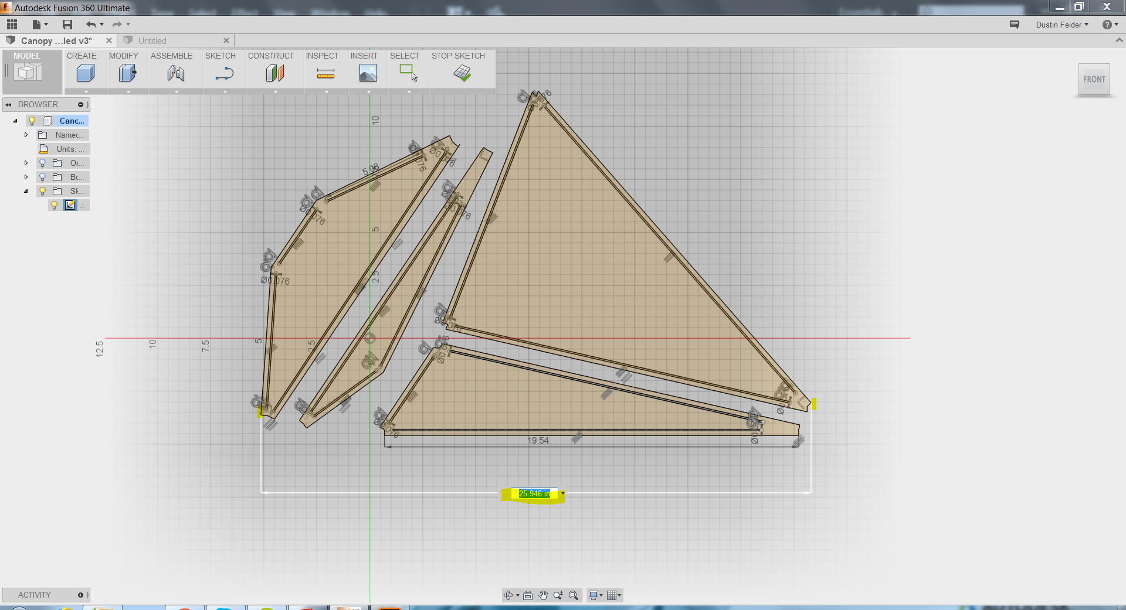
Task: Click the Inspect measure ruler icon
Action: pyautogui.click(x=325, y=73)
